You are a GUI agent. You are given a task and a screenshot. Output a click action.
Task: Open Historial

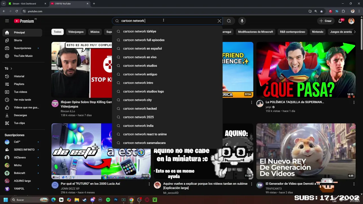coord(22,76)
